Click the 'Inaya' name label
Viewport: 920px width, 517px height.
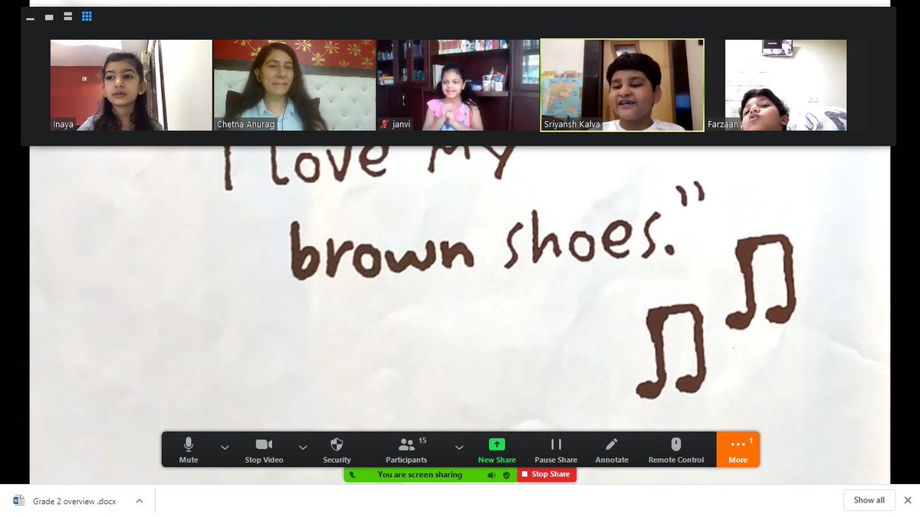click(x=64, y=124)
